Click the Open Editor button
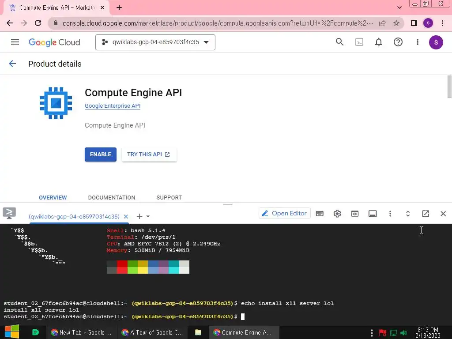Screen dimensions: 452x339 pos(285,213)
